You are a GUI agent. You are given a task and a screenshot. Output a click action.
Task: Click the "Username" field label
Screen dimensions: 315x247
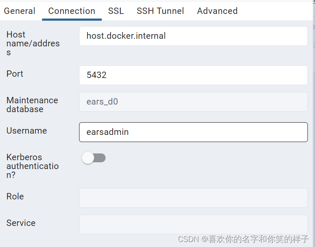point(26,131)
